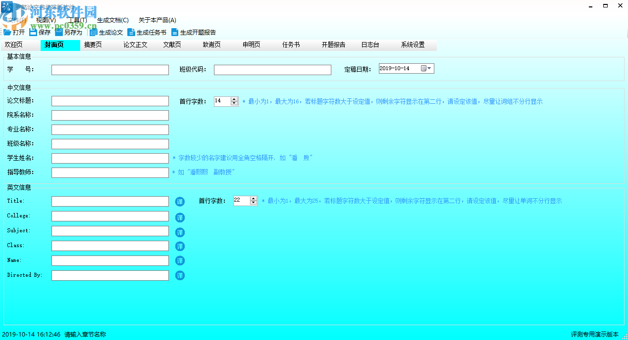Click the 班级代码 input field
This screenshot has height=340, width=628.
tap(272, 70)
